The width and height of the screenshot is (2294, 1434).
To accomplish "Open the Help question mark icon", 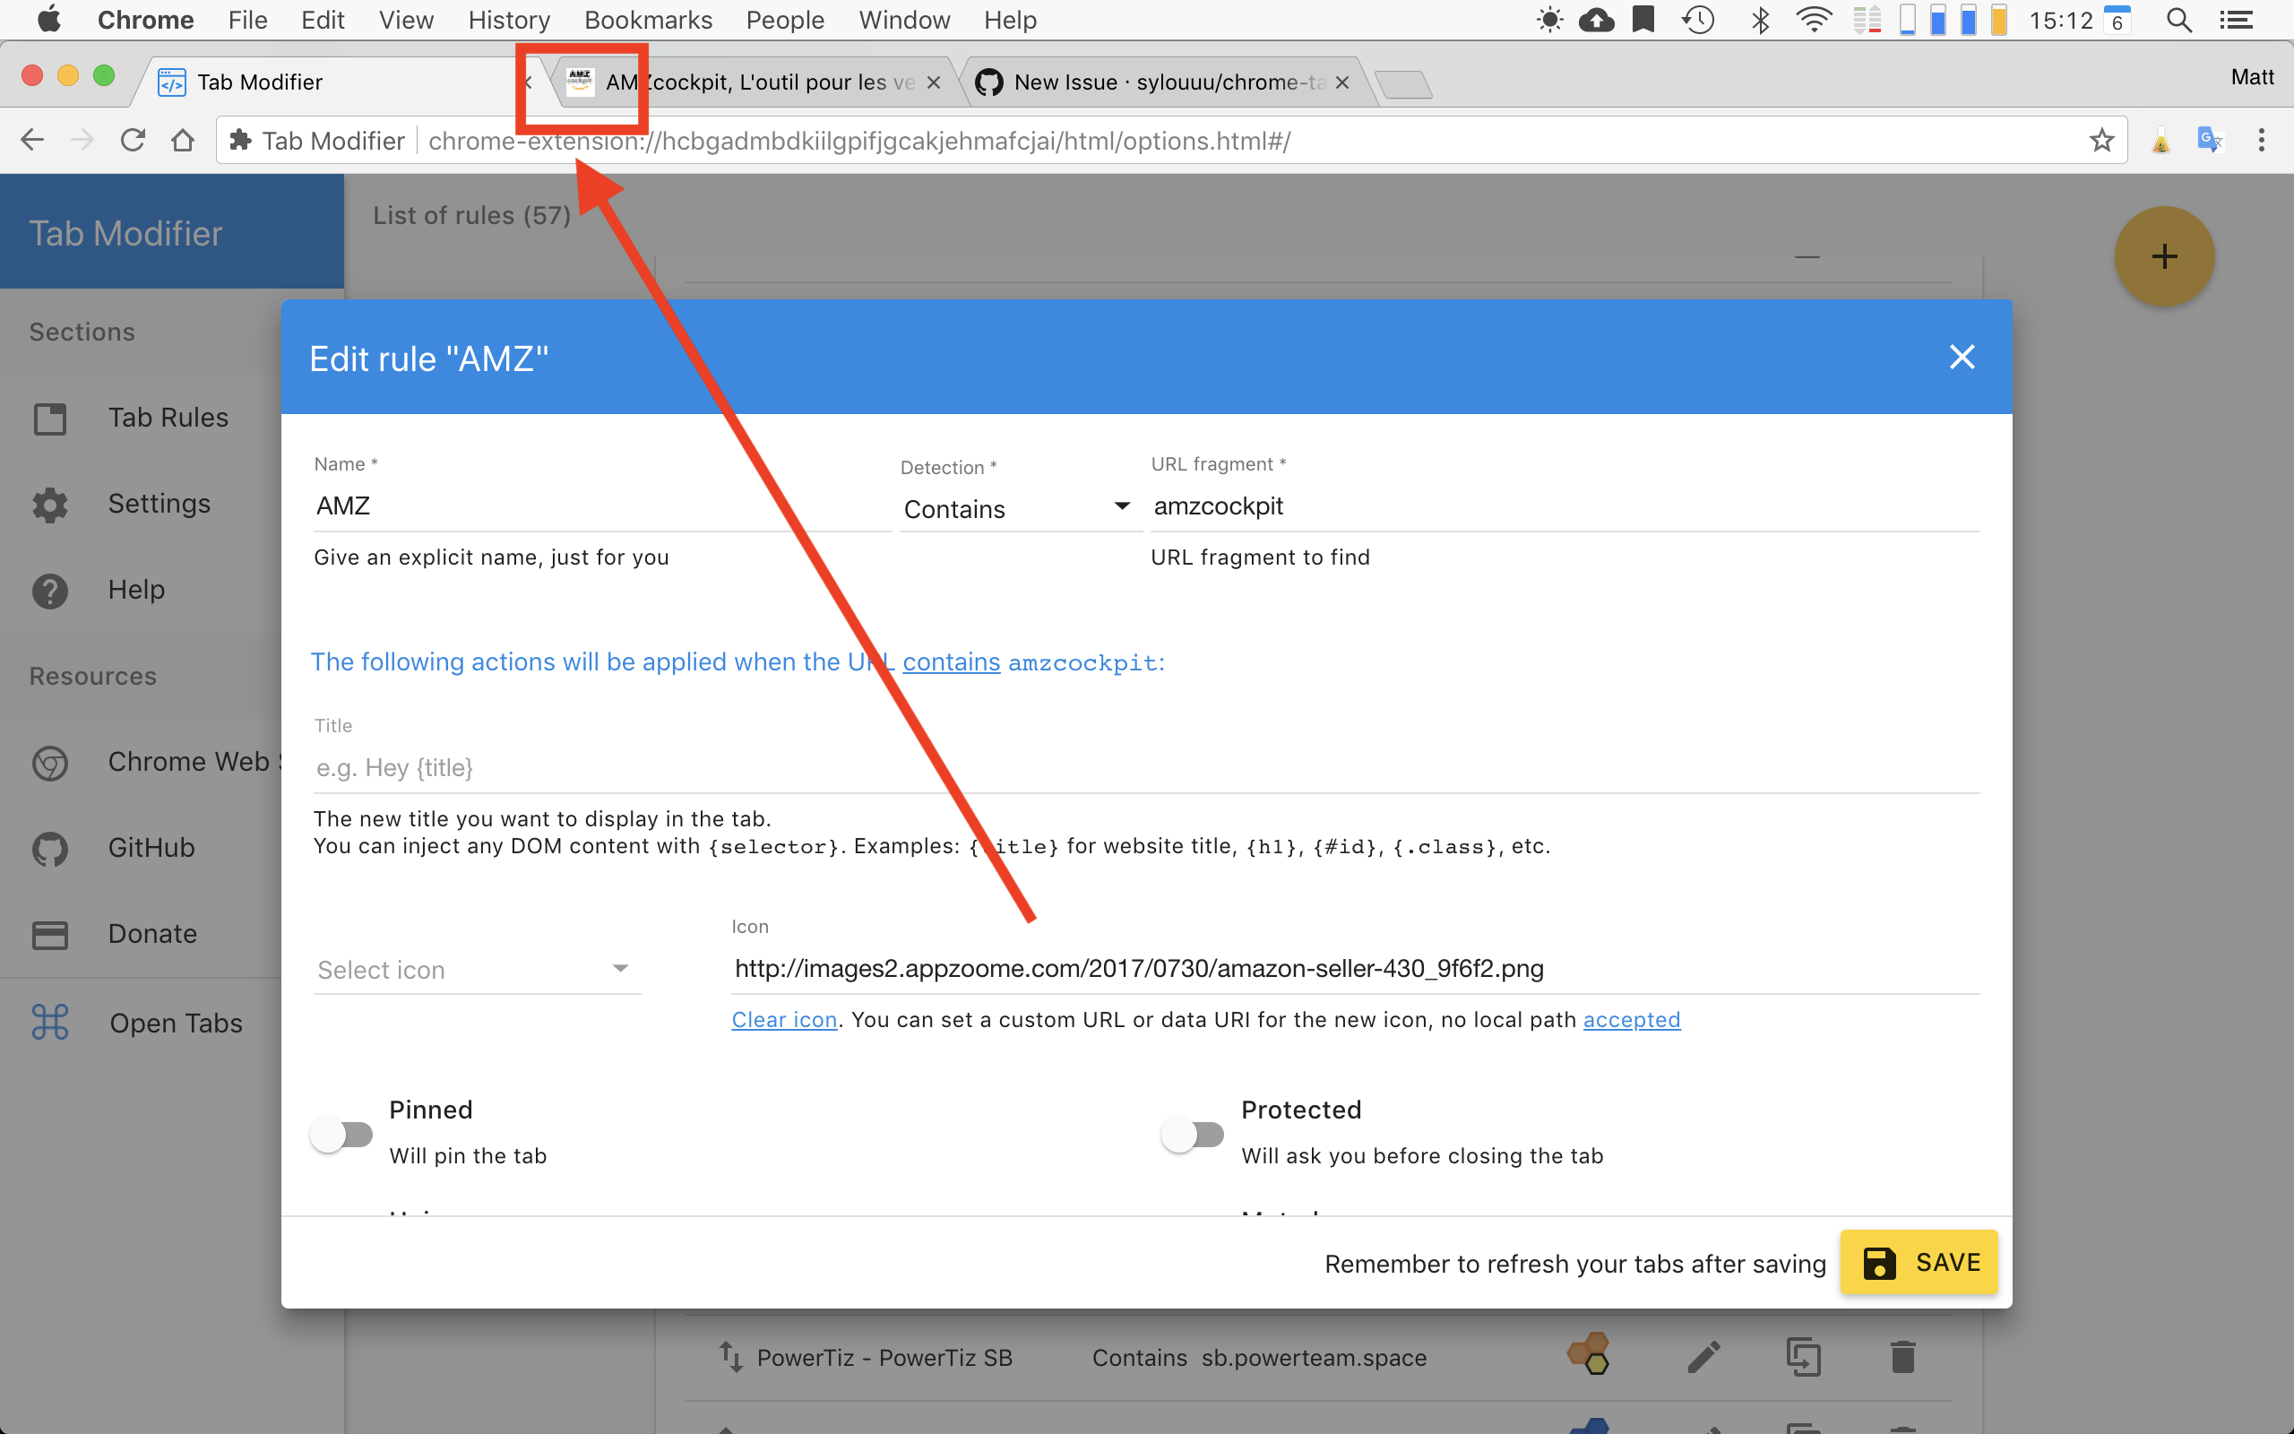I will [x=48, y=590].
